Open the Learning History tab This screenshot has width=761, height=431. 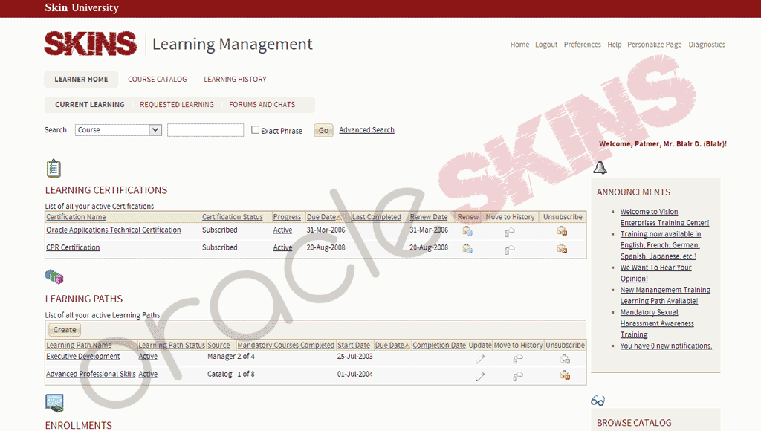[235, 79]
